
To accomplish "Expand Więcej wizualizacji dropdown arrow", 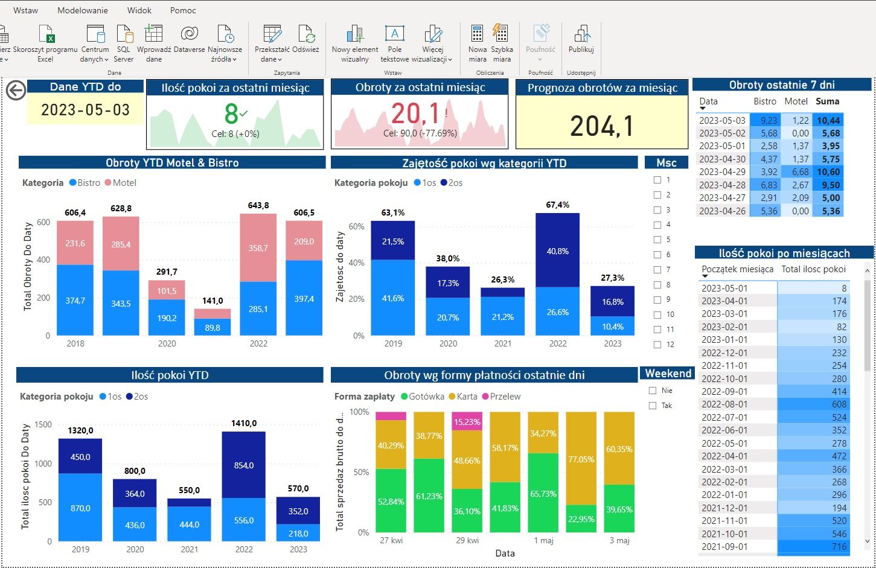I will [x=450, y=60].
